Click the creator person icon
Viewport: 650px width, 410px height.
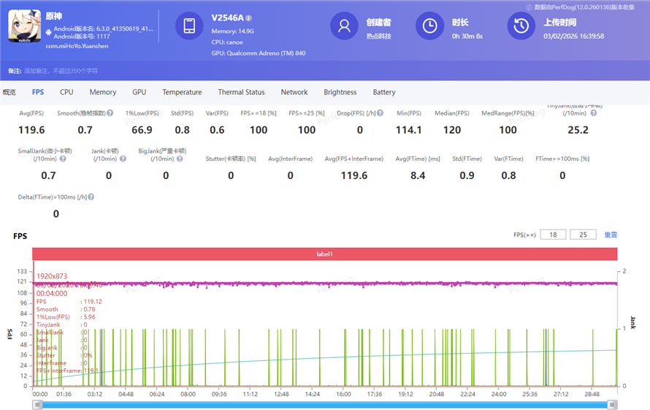pos(344,26)
